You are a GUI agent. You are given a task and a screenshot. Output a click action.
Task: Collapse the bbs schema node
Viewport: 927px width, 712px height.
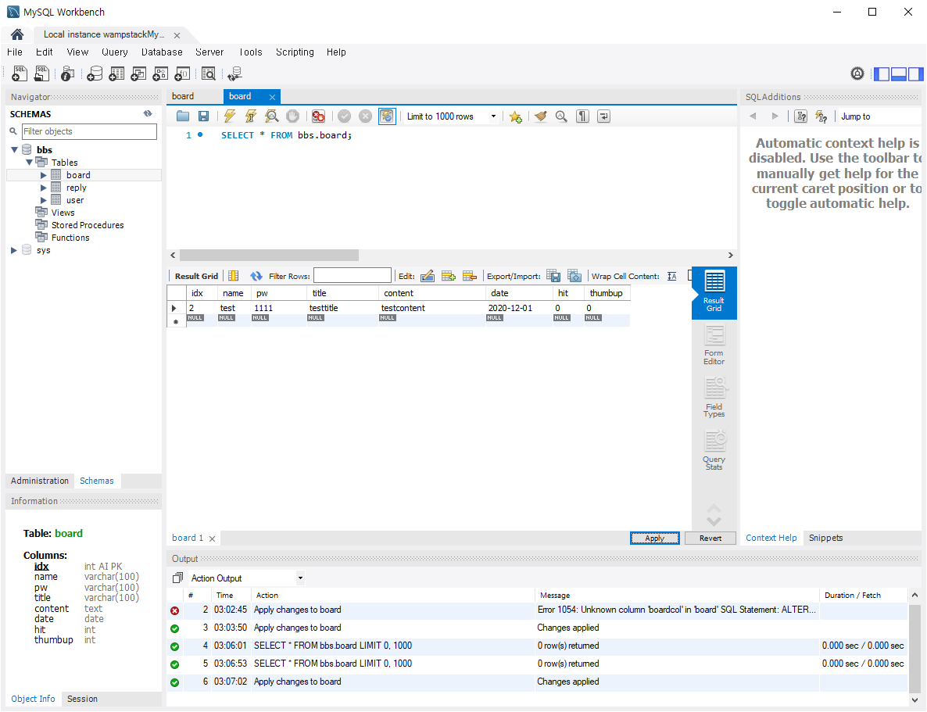pyautogui.click(x=14, y=149)
